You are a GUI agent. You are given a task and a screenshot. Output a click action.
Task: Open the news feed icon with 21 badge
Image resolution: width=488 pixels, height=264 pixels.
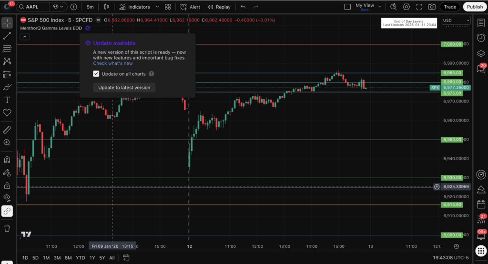point(481,219)
